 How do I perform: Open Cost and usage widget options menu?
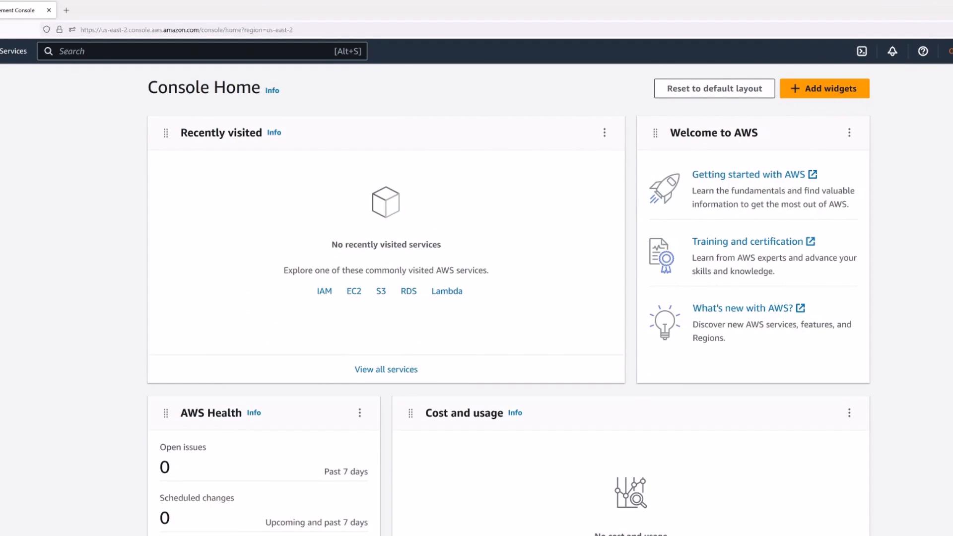849,413
